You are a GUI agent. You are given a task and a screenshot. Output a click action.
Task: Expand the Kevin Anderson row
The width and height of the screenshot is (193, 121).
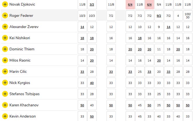(5, 116)
